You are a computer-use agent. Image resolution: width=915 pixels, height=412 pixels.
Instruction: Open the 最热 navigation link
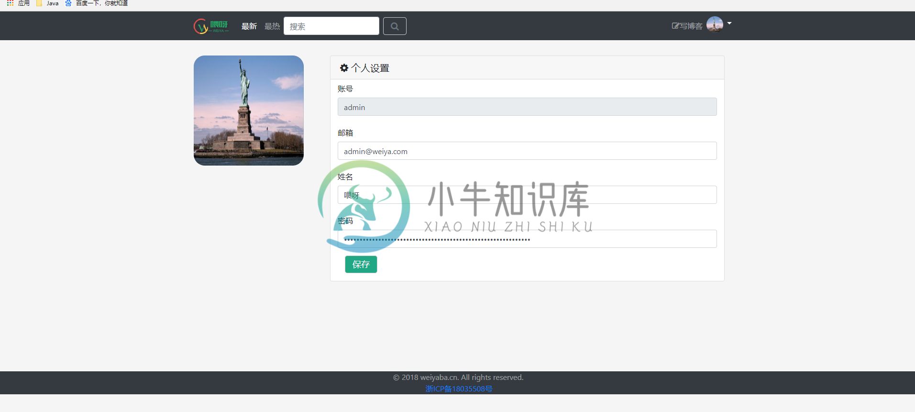click(x=272, y=26)
